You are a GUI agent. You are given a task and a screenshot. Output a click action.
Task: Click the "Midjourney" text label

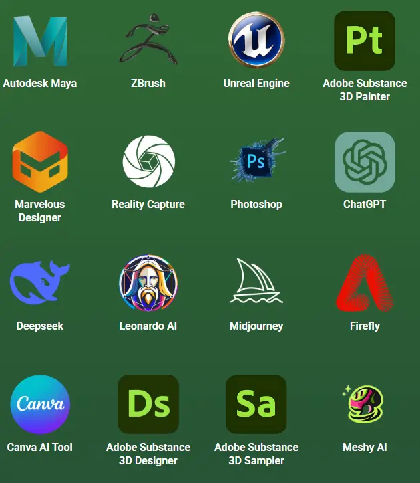click(256, 326)
